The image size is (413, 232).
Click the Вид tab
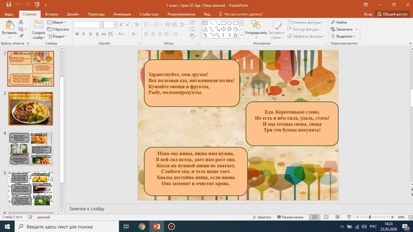pos(207,14)
